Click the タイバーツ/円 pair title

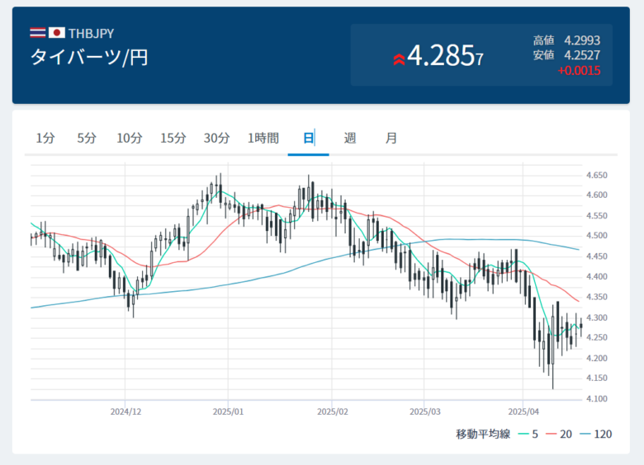89,58
